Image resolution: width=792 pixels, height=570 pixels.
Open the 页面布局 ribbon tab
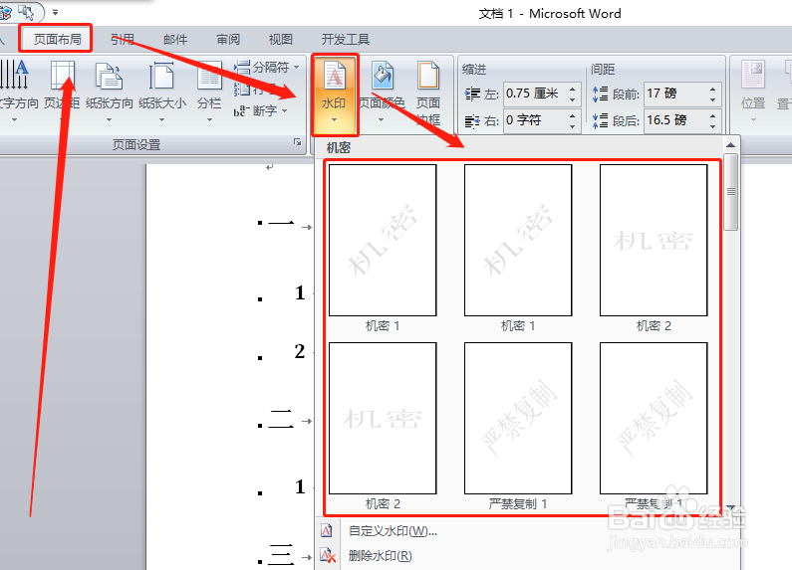[x=57, y=39]
